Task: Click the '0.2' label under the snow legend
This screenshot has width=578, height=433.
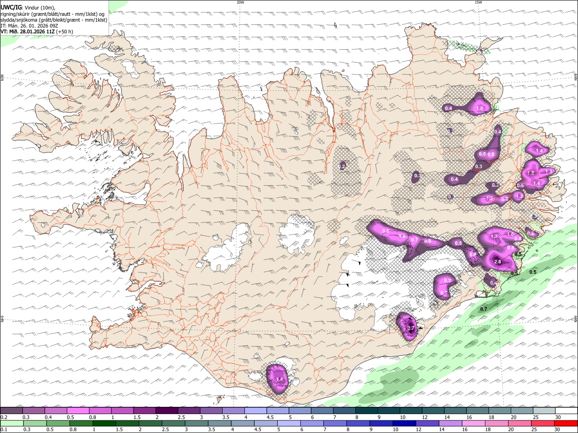Action: (4, 417)
